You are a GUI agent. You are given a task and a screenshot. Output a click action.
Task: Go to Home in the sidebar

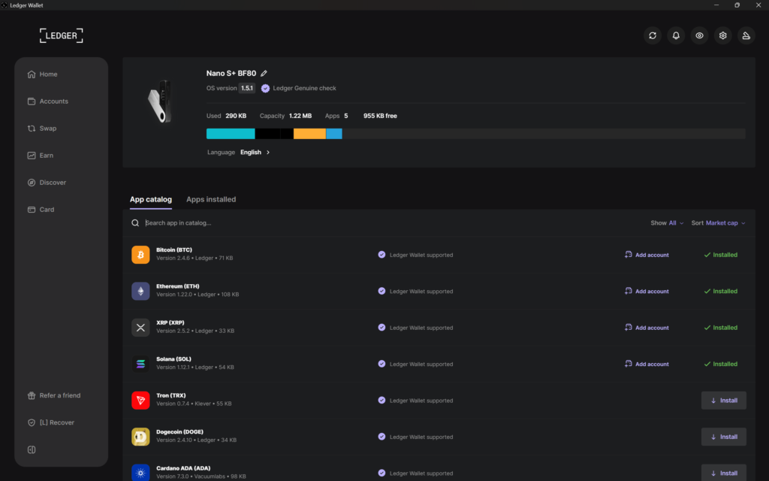point(43,74)
